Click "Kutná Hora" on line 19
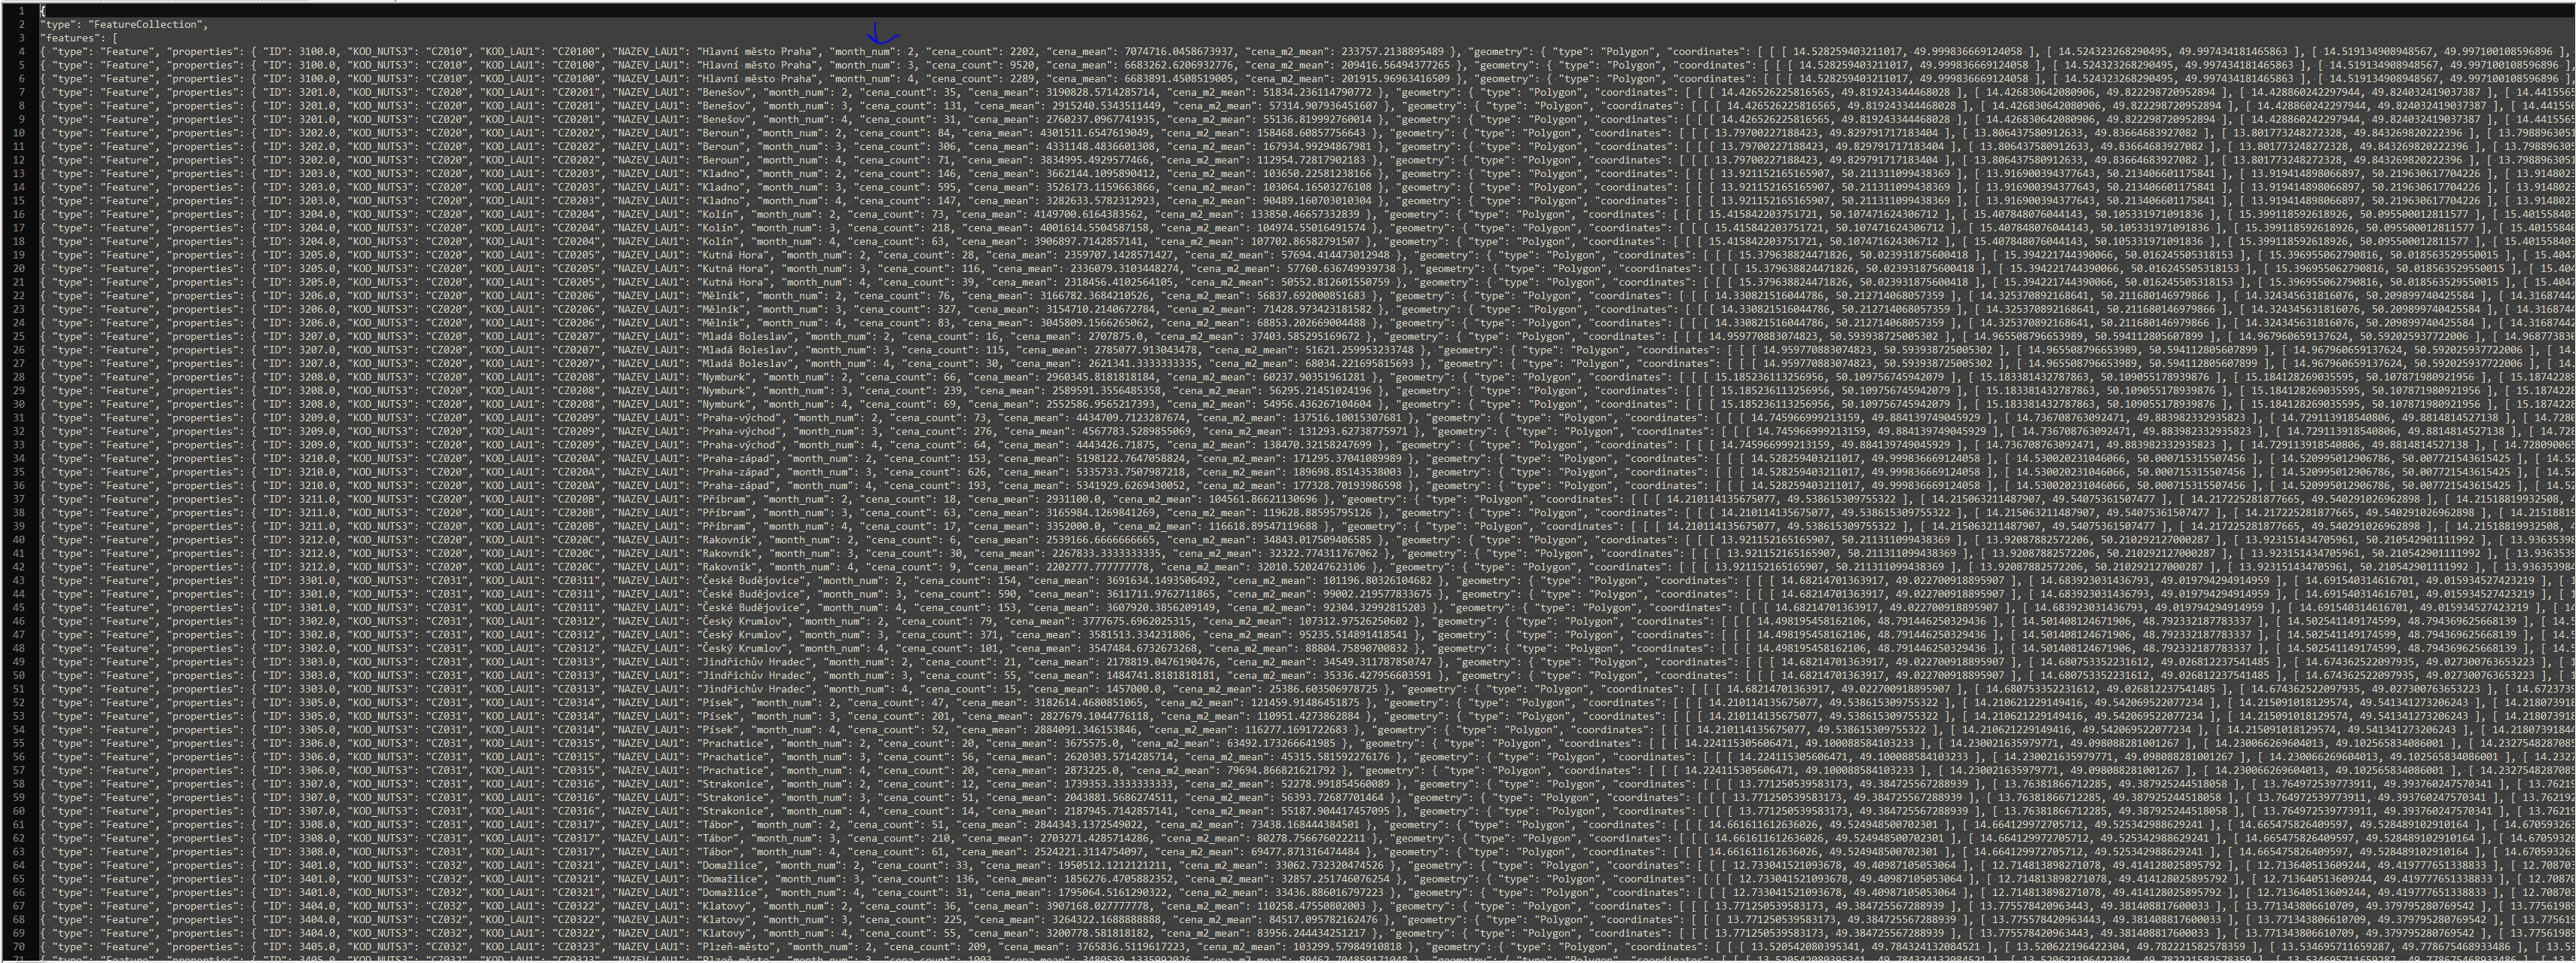Image resolution: width=2576 pixels, height=963 pixels. point(734,256)
